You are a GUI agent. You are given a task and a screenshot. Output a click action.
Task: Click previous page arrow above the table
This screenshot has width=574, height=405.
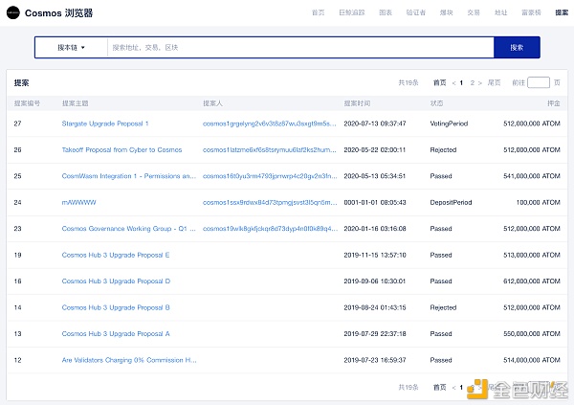[x=453, y=83]
